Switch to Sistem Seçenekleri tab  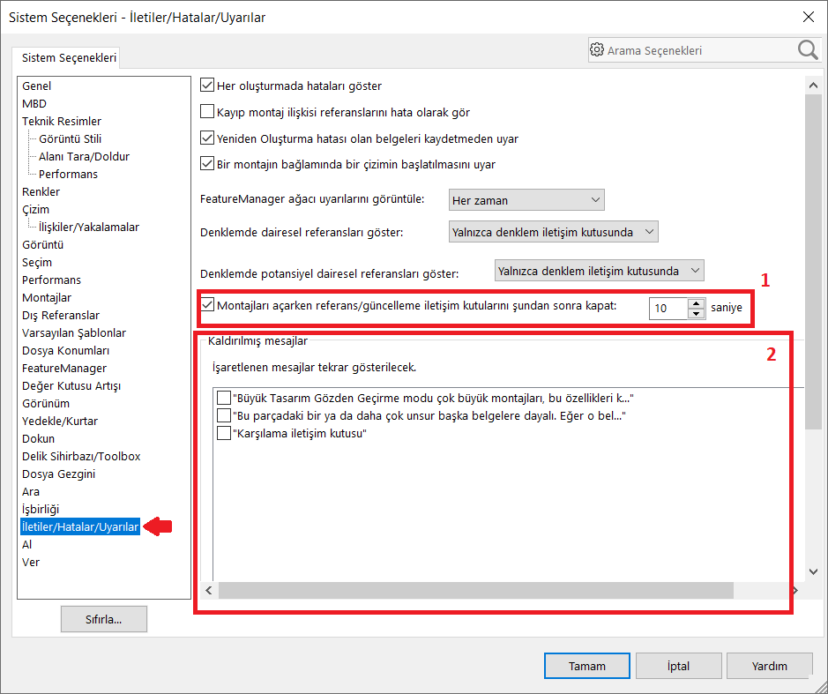[x=69, y=58]
